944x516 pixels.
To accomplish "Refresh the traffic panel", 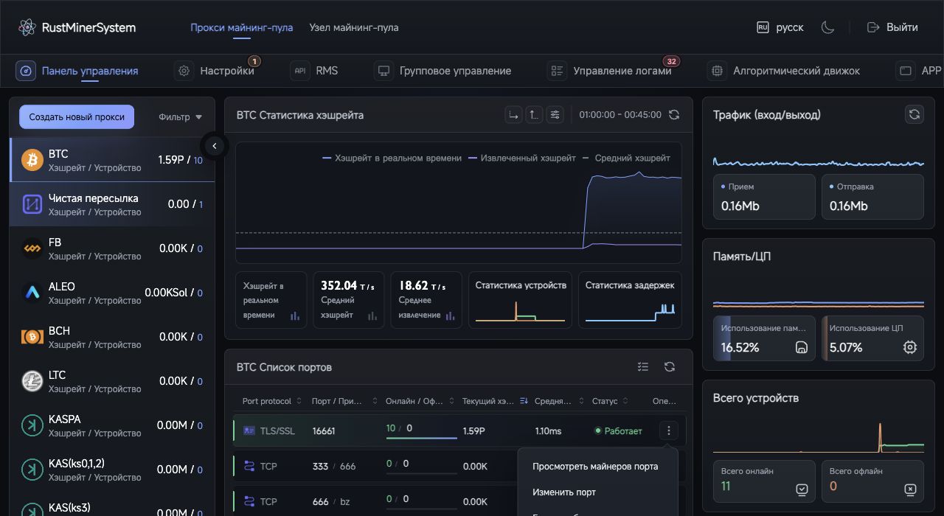I will point(914,114).
